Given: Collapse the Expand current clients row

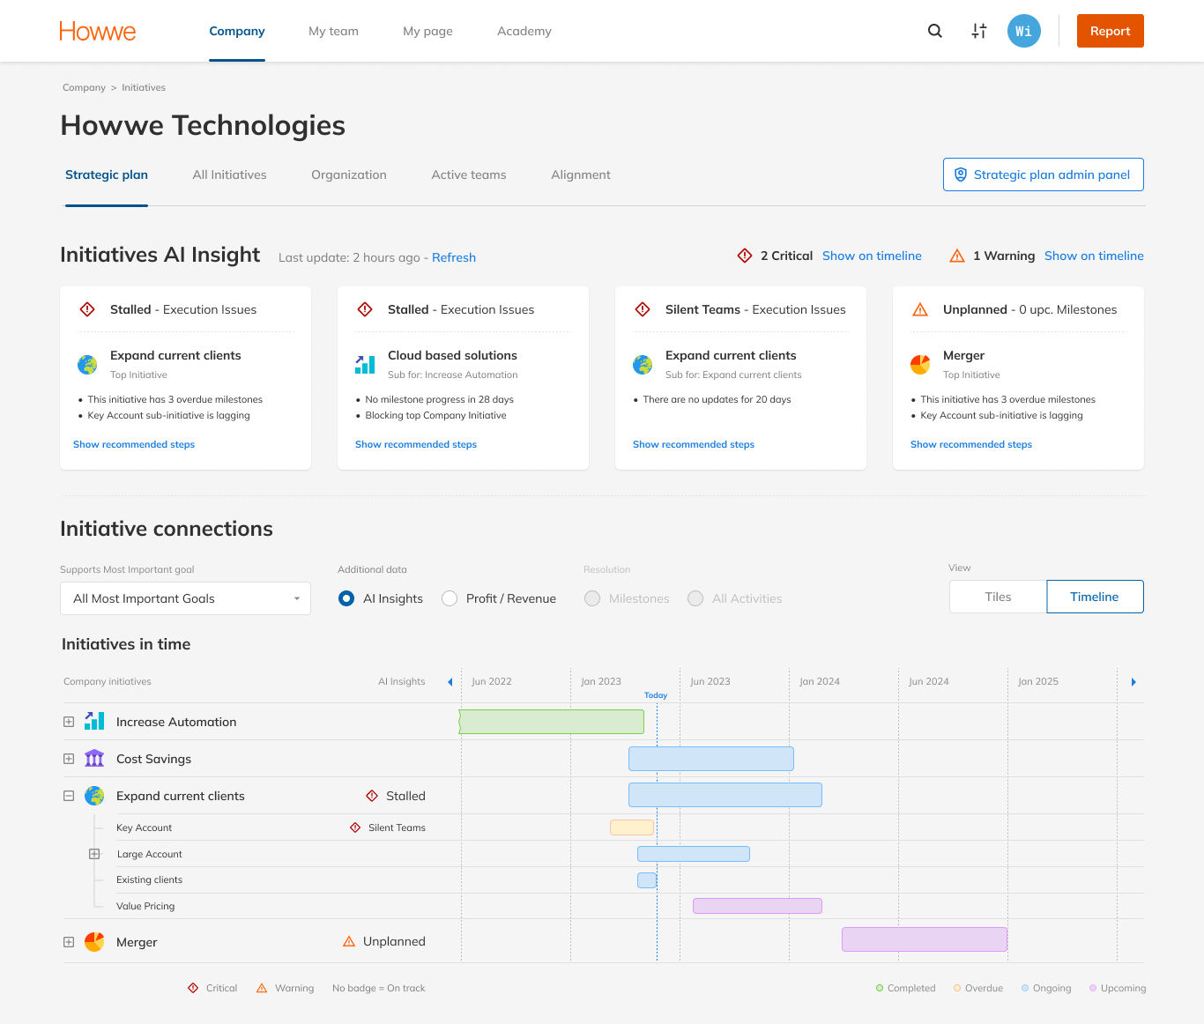Looking at the screenshot, I should [x=69, y=796].
